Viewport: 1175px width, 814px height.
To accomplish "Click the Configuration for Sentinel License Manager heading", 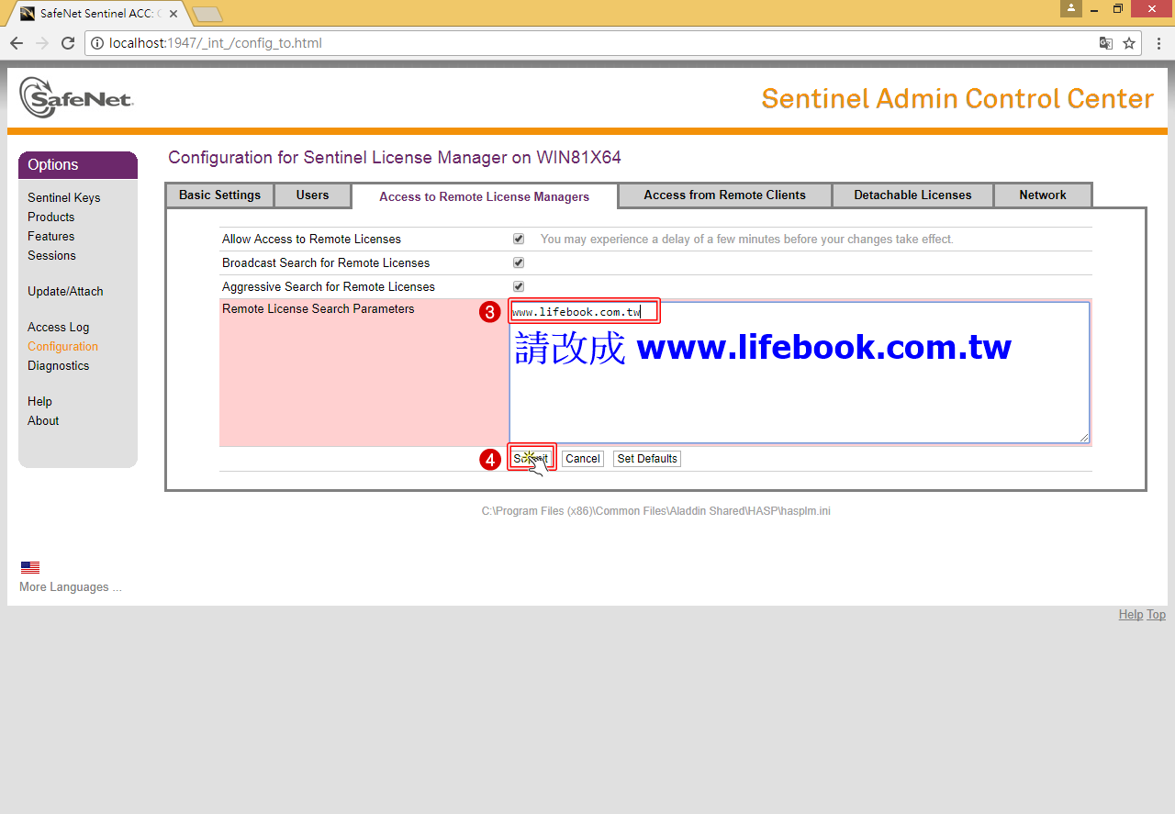I will (x=395, y=158).
